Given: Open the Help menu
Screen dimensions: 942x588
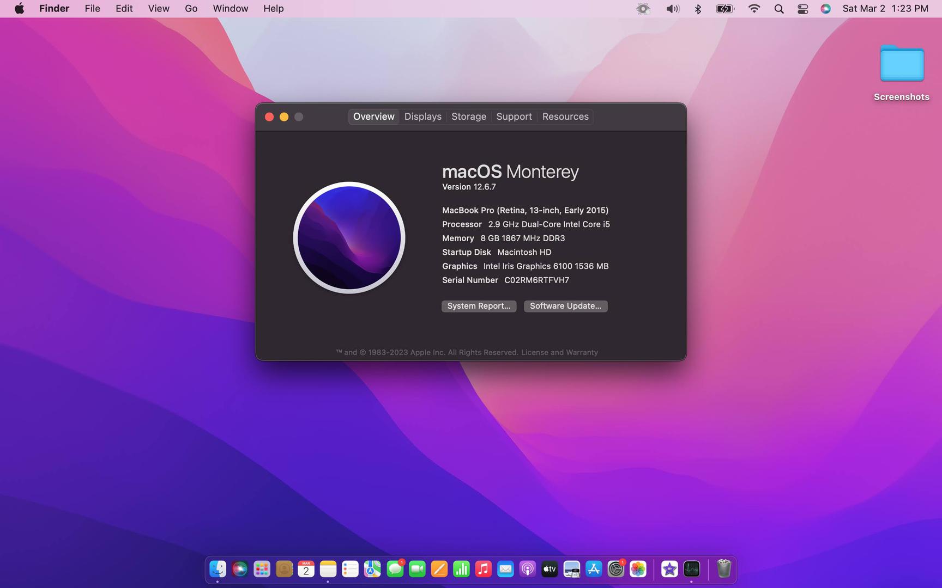Looking at the screenshot, I should point(273,9).
